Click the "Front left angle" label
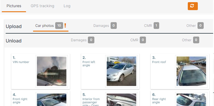The image size is (214, 106). (x=89, y=64)
